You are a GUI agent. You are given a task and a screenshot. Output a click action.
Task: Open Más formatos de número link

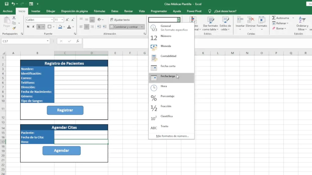pyautogui.click(x=172, y=136)
